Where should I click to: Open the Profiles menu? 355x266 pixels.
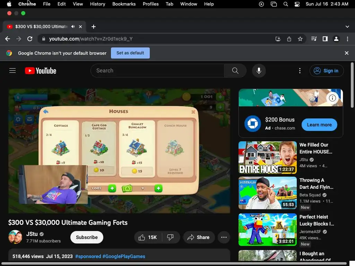[150, 4]
